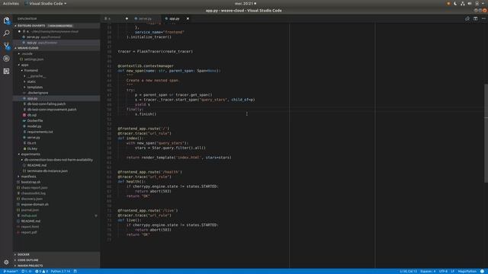
Task: Open the Source Control view
Action: coord(6,46)
